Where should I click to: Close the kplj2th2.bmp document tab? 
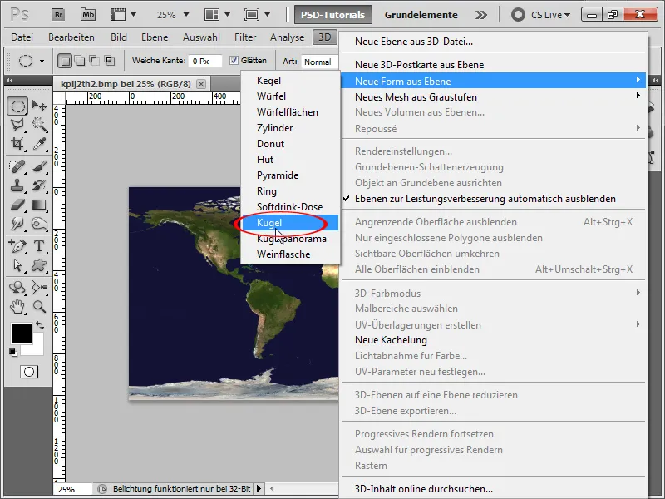(x=201, y=84)
